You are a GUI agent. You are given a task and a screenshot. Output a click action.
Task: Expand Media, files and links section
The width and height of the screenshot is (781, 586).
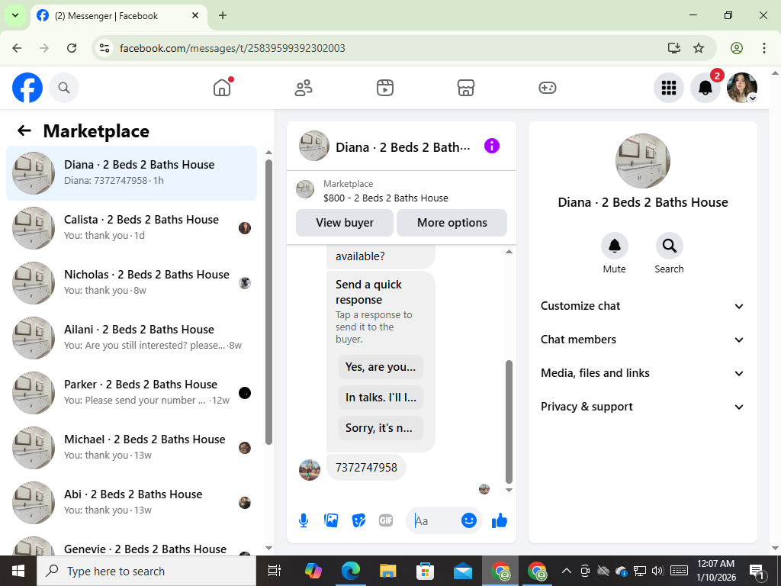642,373
